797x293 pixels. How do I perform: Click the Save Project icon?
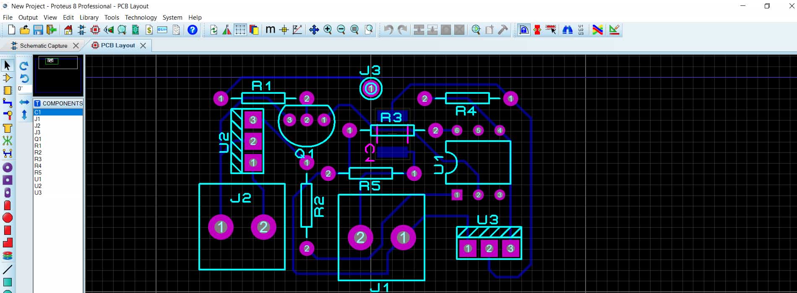coord(38,30)
